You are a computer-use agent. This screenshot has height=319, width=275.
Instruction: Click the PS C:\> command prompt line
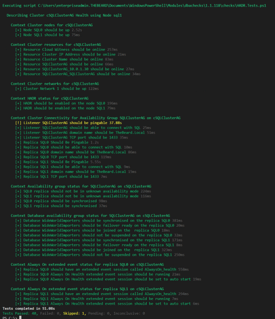(9, 317)
